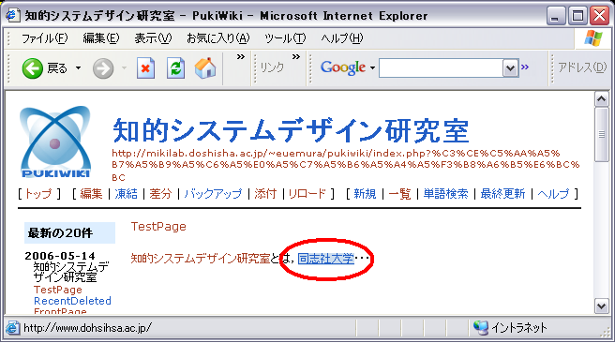Click the Refresh page icon
Viewport: 615px width, 343px height.
(175, 68)
